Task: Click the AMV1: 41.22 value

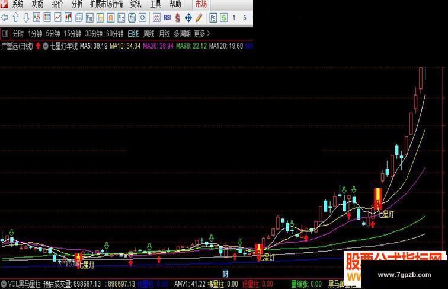Action: coord(190,284)
